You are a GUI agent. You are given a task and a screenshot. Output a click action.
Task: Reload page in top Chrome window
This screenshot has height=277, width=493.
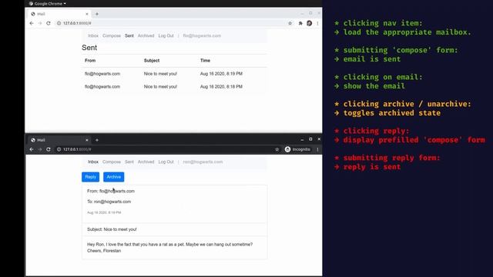49,23
